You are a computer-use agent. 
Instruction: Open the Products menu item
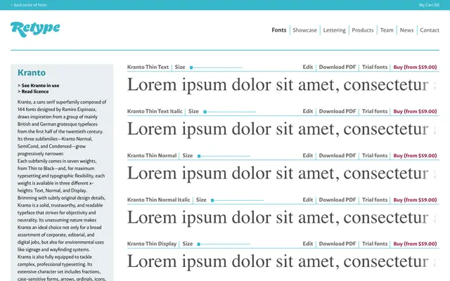click(363, 30)
